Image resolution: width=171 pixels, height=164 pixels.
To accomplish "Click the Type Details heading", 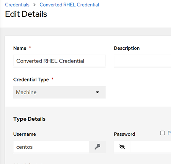I will click(29, 119).
